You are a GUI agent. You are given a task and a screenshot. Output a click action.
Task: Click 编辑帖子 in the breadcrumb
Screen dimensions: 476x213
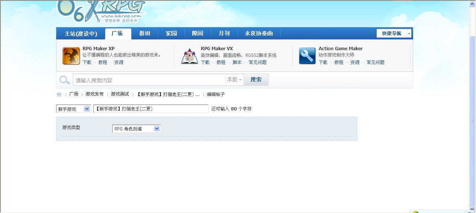tap(216, 94)
